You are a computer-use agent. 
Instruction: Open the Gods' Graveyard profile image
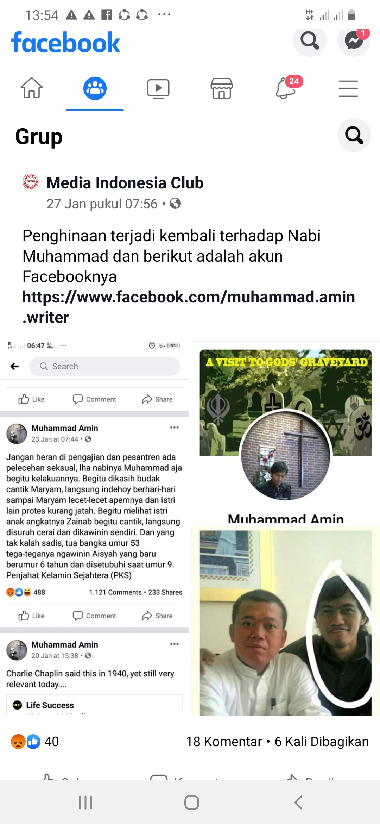click(x=286, y=432)
